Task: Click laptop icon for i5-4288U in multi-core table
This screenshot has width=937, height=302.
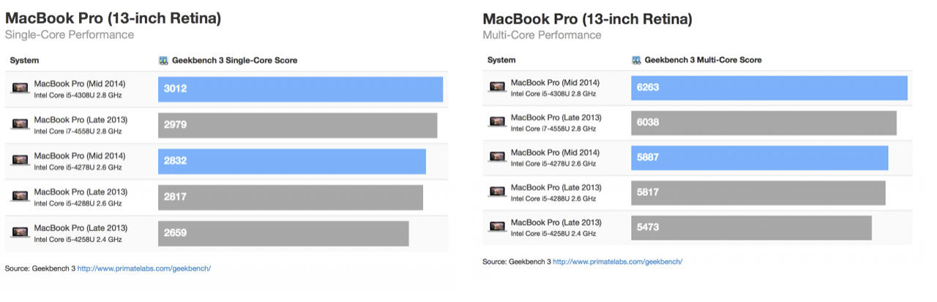Action: pos(498,192)
